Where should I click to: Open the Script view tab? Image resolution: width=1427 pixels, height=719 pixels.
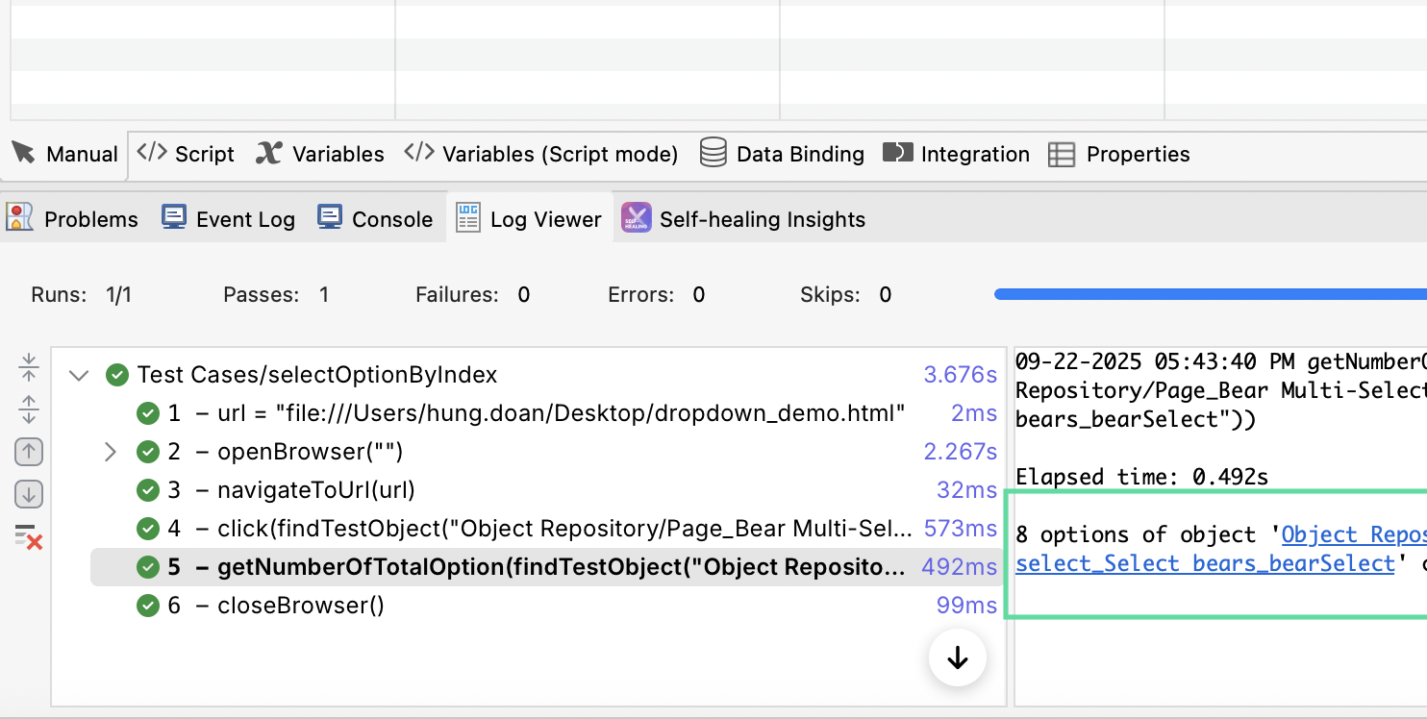pos(187,154)
